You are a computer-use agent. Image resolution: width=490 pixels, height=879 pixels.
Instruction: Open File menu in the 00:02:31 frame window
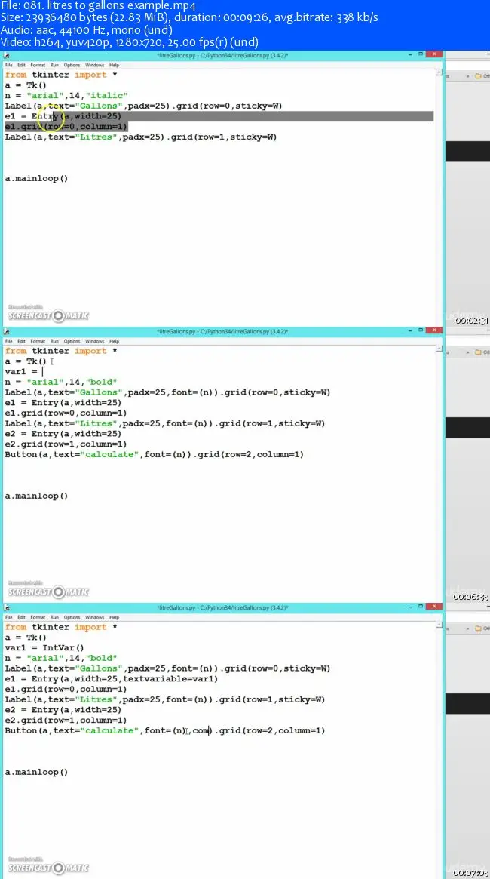point(8,65)
